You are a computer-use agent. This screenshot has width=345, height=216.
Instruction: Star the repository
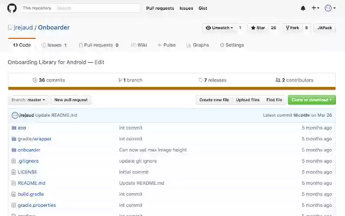(x=258, y=28)
